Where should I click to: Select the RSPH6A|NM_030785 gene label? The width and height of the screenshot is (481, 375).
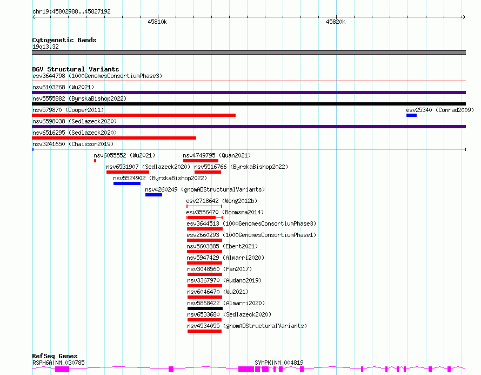point(58,363)
